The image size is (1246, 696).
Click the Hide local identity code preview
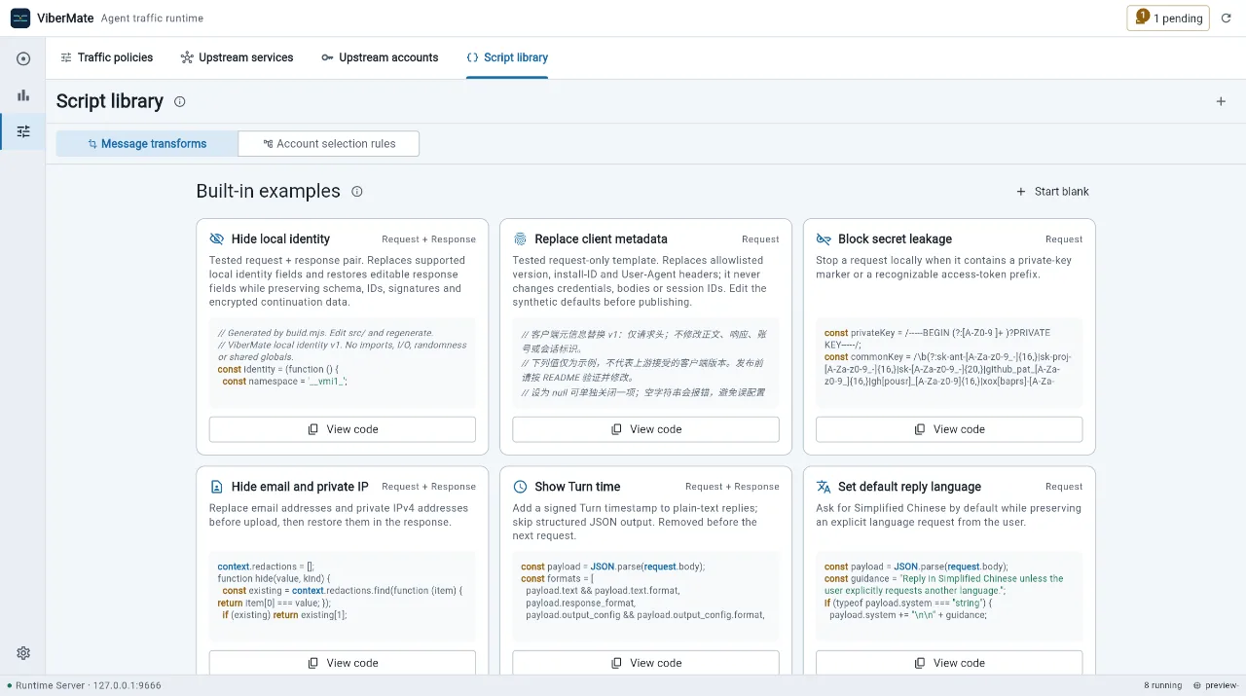[x=343, y=361]
